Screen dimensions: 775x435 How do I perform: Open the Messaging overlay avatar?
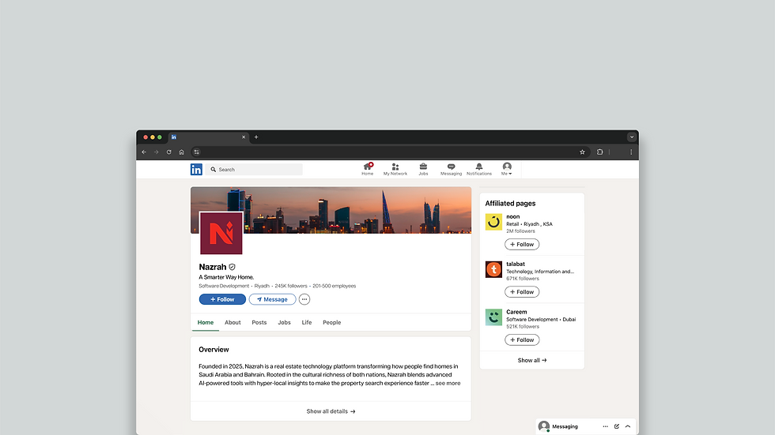click(544, 426)
